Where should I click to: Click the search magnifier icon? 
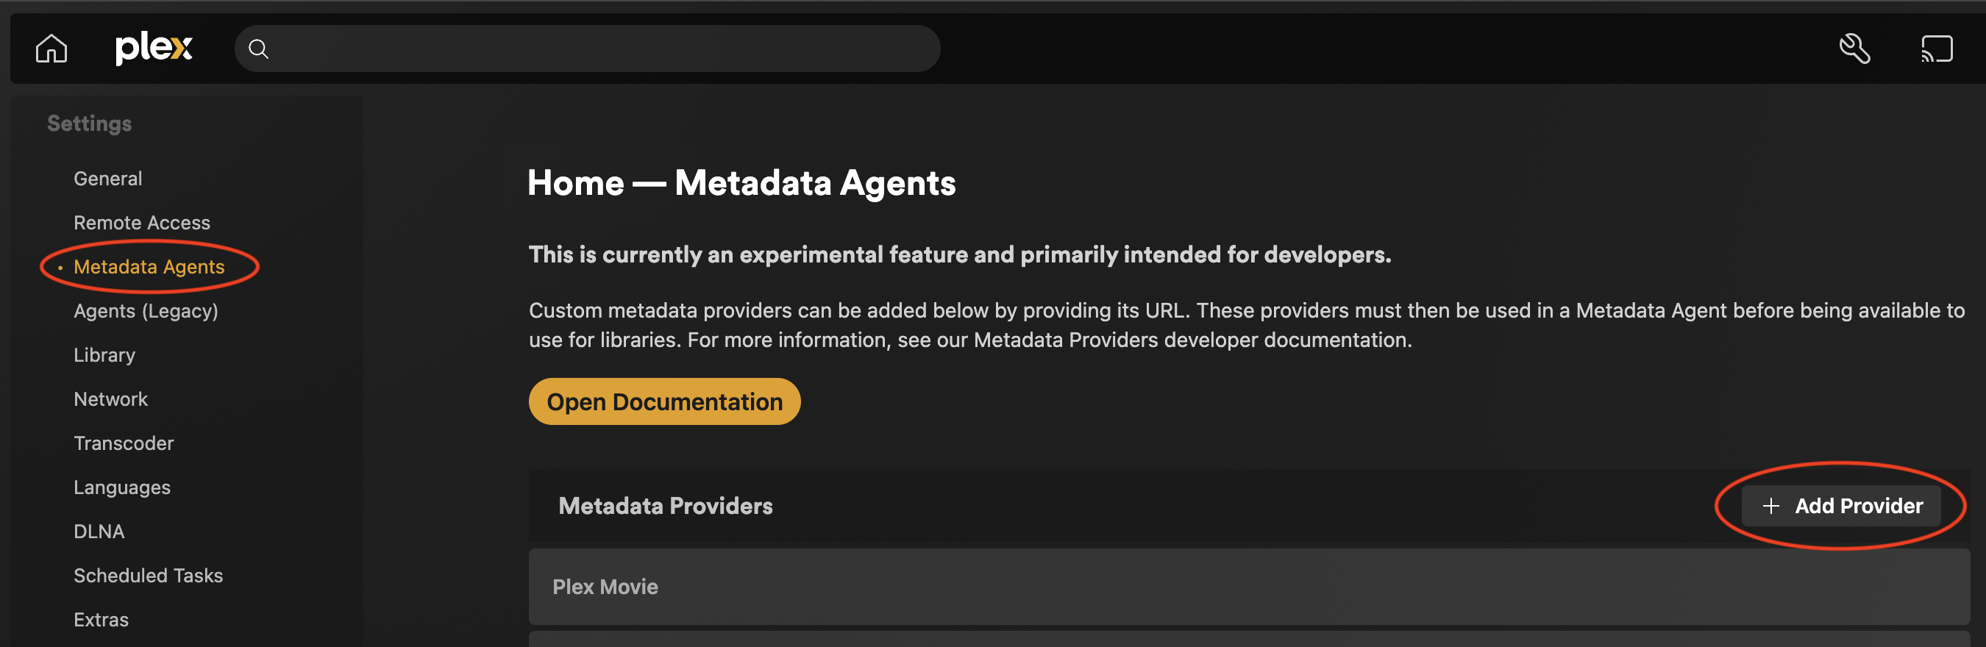pos(259,49)
